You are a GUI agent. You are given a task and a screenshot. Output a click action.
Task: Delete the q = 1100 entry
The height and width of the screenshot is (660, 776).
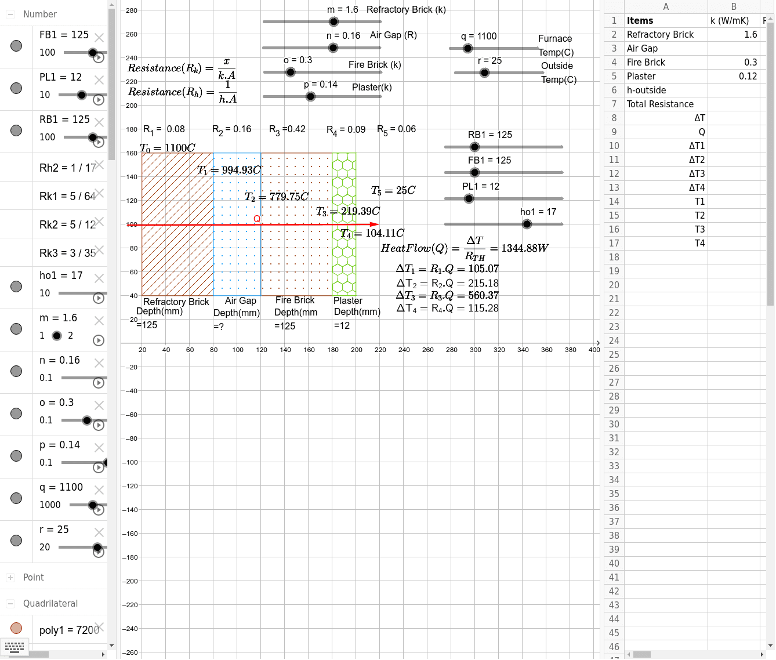tap(99, 490)
